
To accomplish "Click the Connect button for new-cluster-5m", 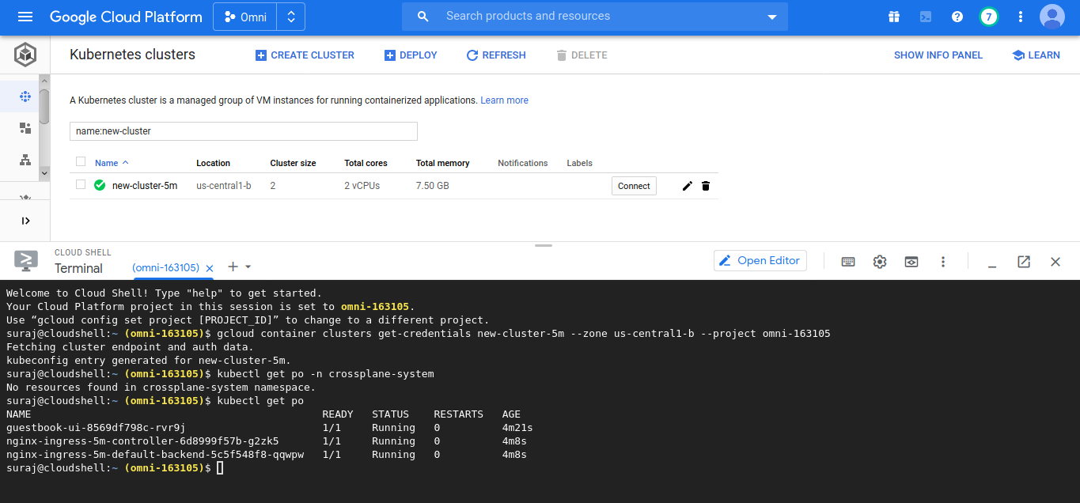I will coord(634,186).
